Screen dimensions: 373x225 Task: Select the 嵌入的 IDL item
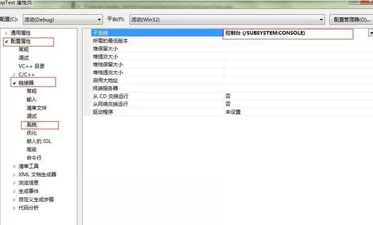(x=39, y=141)
